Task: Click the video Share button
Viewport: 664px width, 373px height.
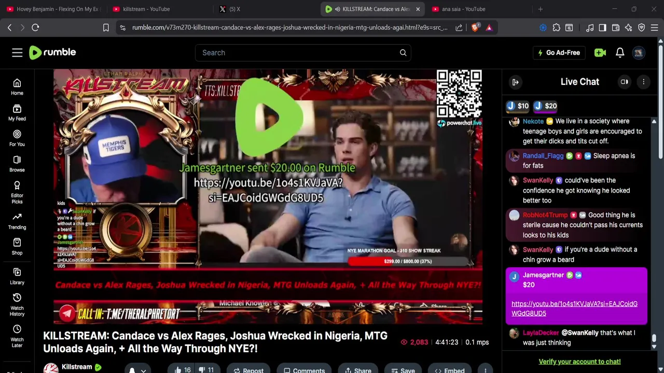Action: [358, 369]
